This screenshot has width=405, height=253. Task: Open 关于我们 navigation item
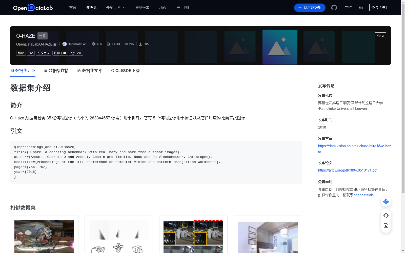click(x=184, y=8)
